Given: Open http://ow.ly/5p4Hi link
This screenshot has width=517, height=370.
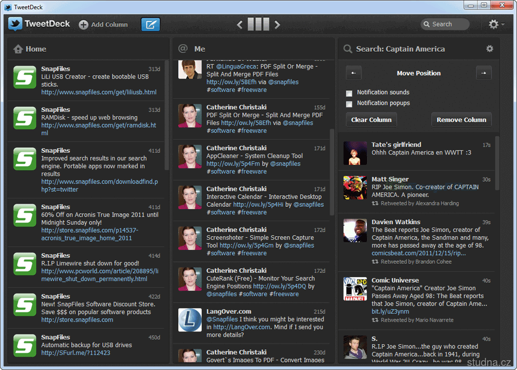Looking at the screenshot, I should click(258, 205).
